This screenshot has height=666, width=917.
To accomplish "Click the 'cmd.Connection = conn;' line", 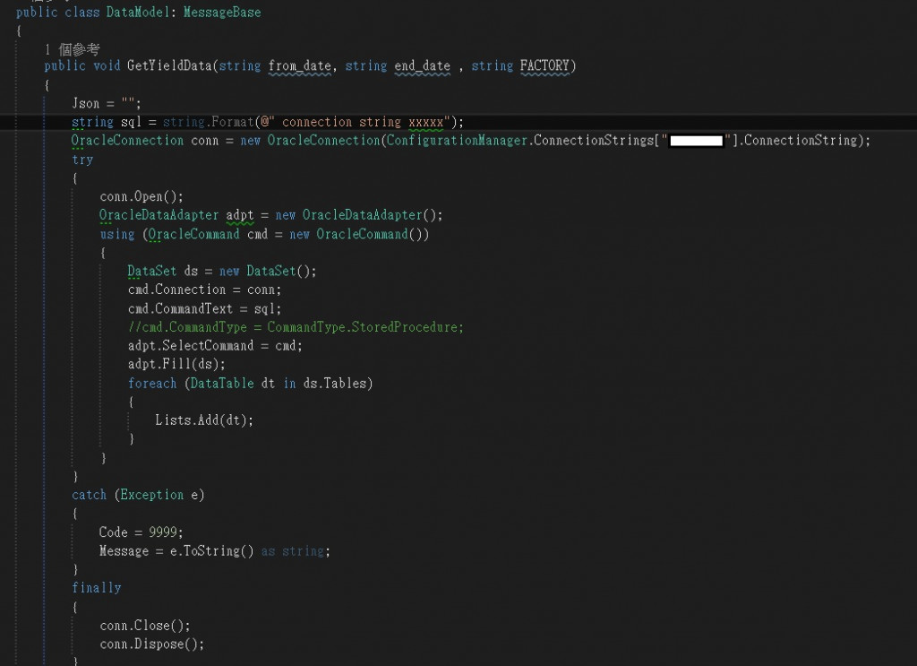I will coord(205,290).
